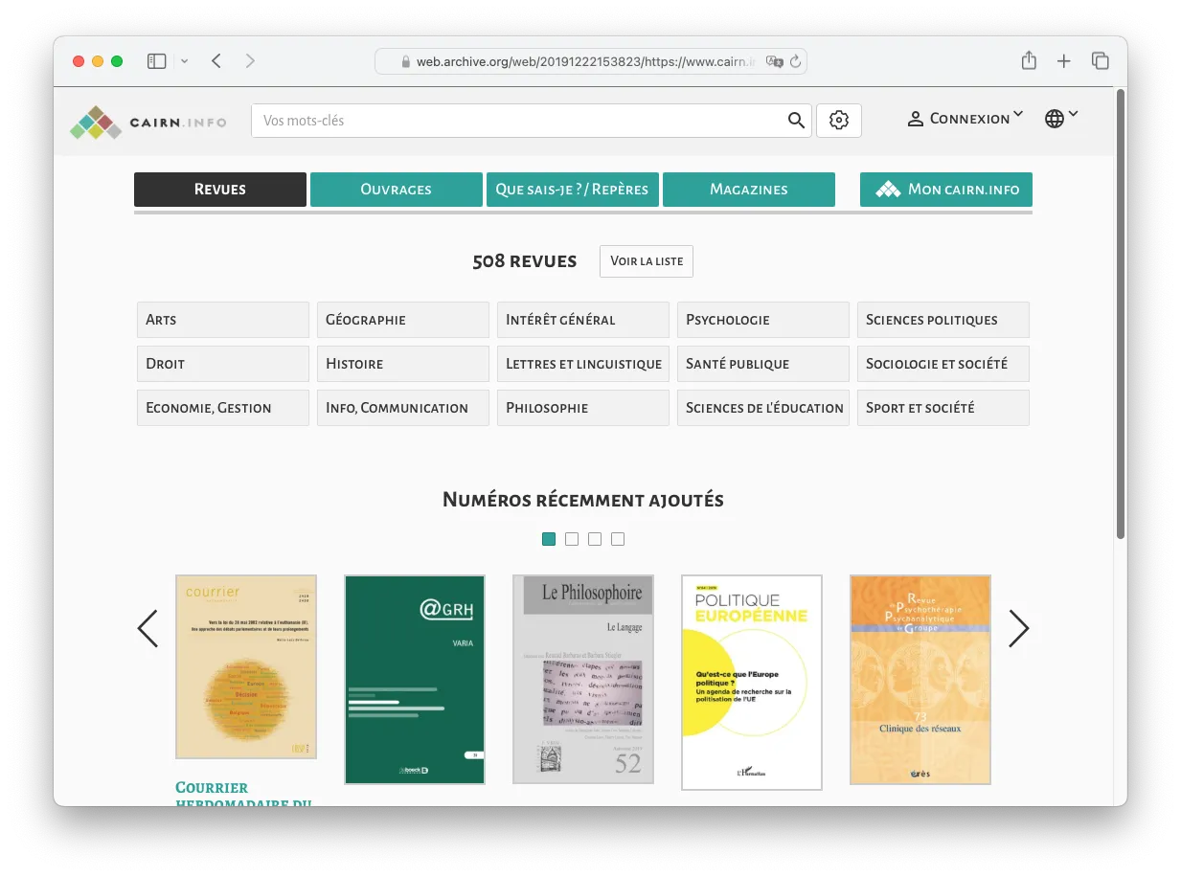Show the tab overview icon
The width and height of the screenshot is (1181, 877).
[1101, 61]
